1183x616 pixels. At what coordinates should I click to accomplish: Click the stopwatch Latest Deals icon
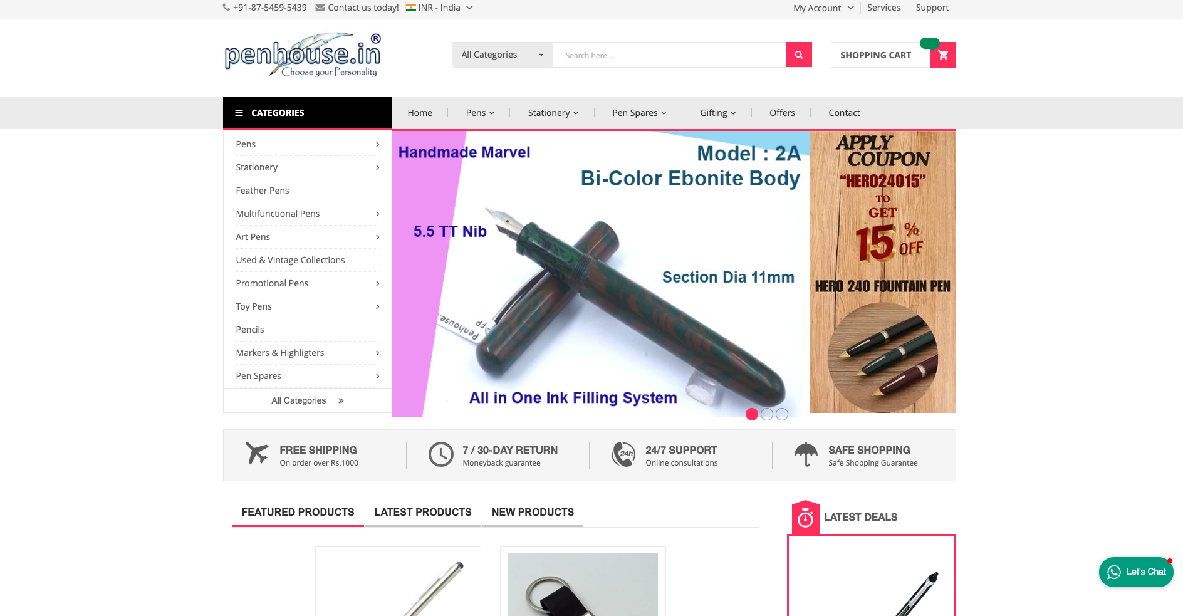pyautogui.click(x=806, y=518)
